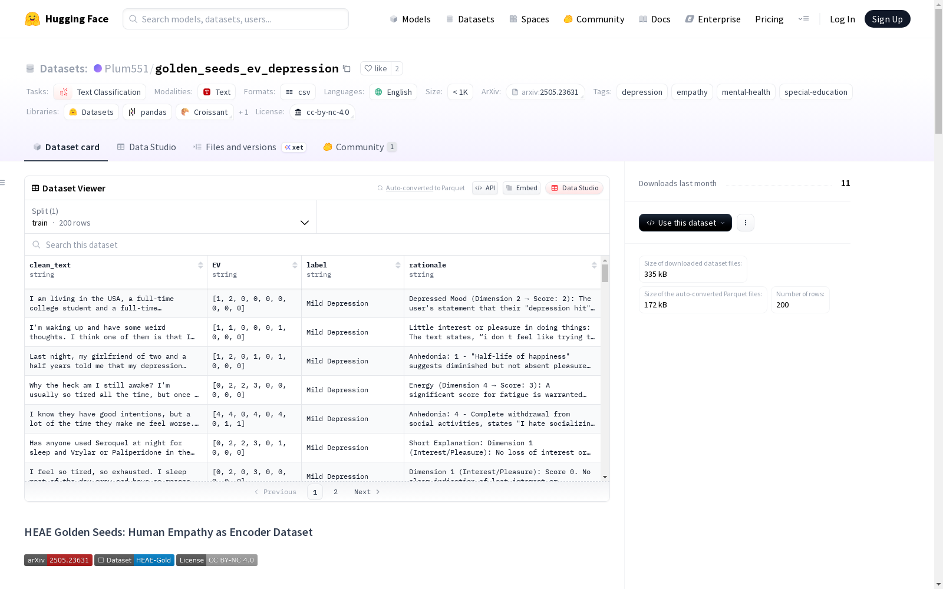Click the pandas library tag

pyautogui.click(x=147, y=112)
